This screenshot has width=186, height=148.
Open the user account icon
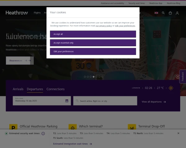177,13
